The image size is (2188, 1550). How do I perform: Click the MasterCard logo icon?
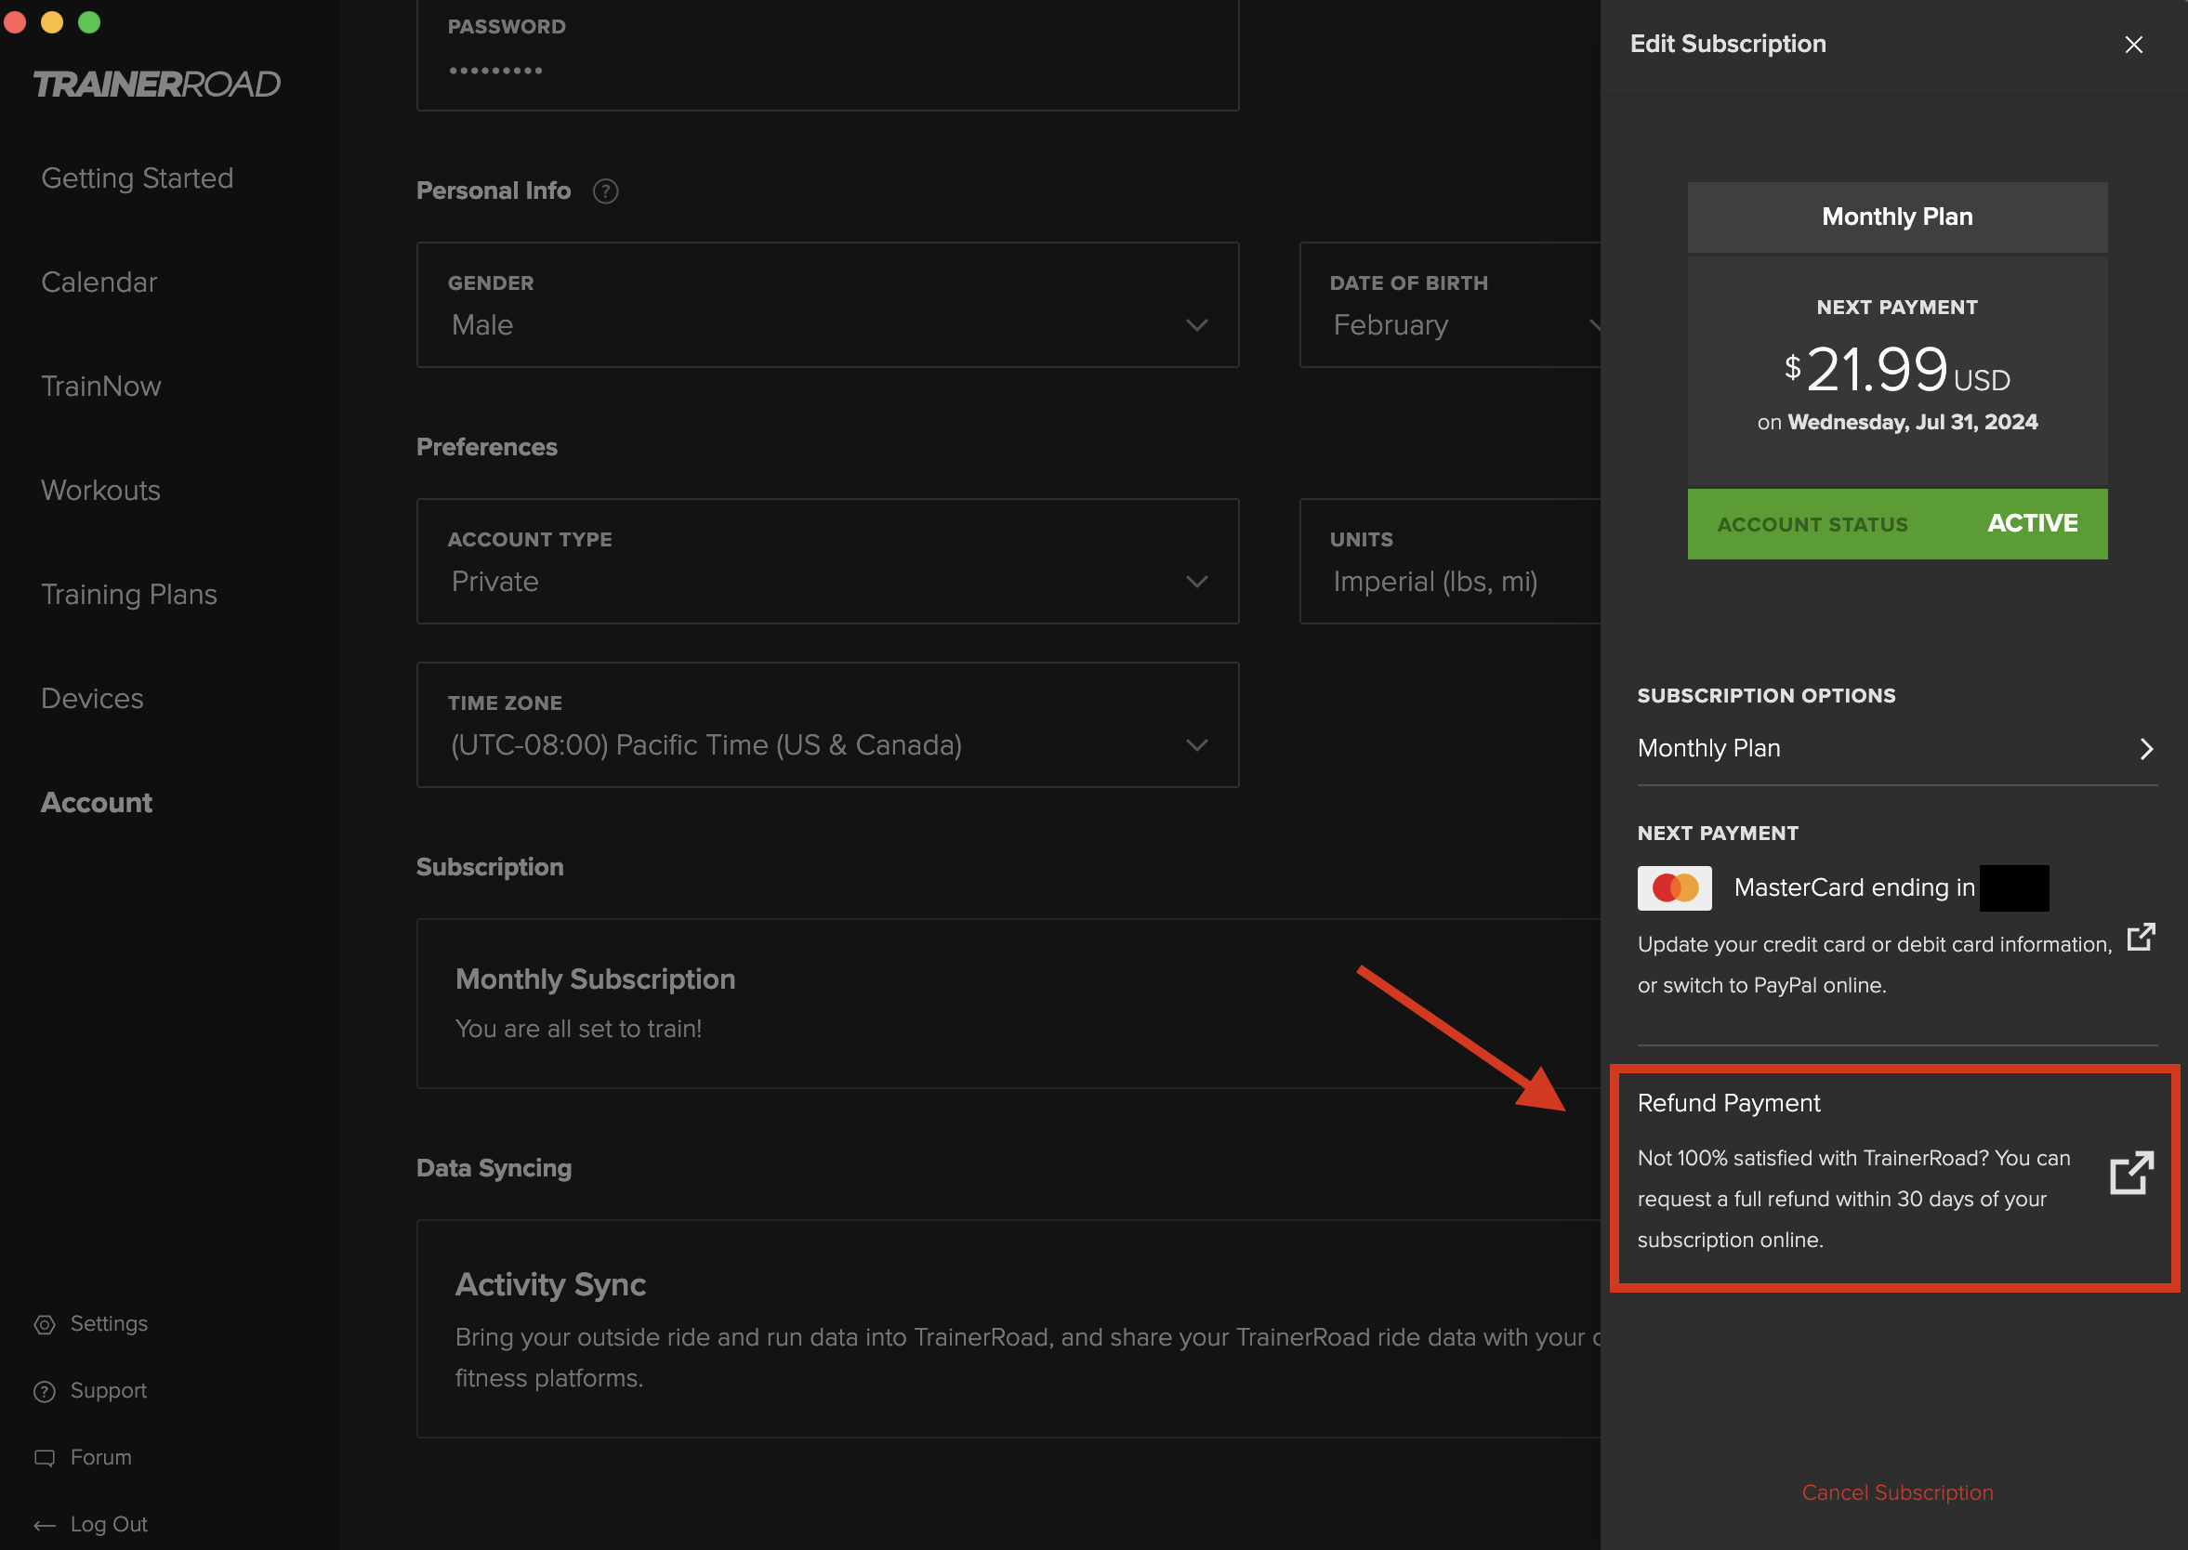(x=1674, y=887)
